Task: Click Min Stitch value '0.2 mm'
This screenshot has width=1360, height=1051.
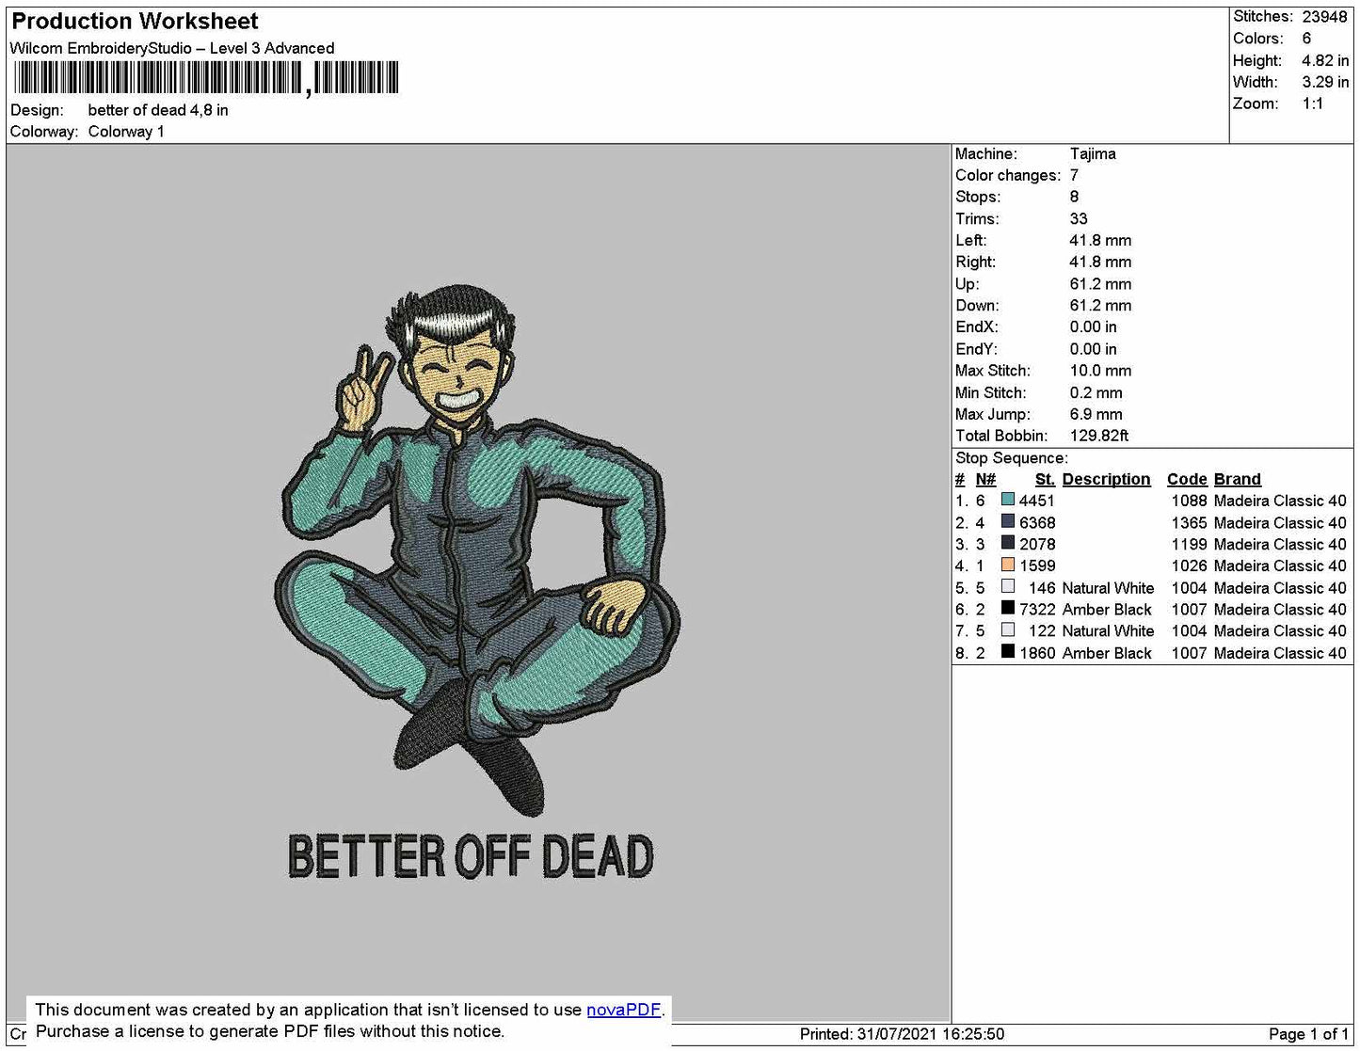Action: pos(1096,392)
